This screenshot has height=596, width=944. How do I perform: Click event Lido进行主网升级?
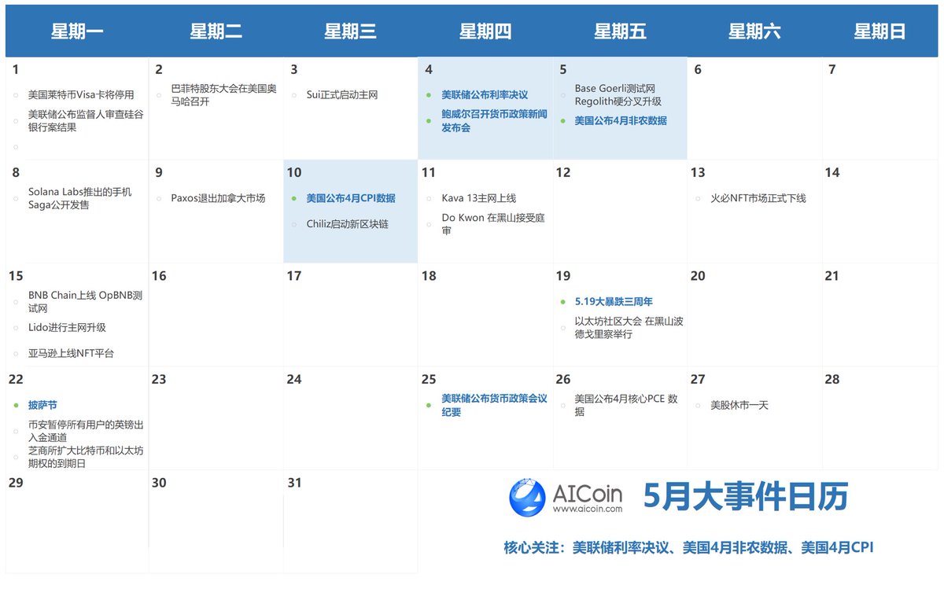67,327
